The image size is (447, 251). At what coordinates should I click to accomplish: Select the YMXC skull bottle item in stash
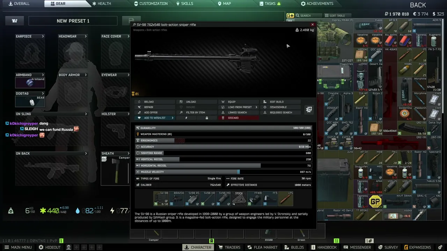click(361, 77)
